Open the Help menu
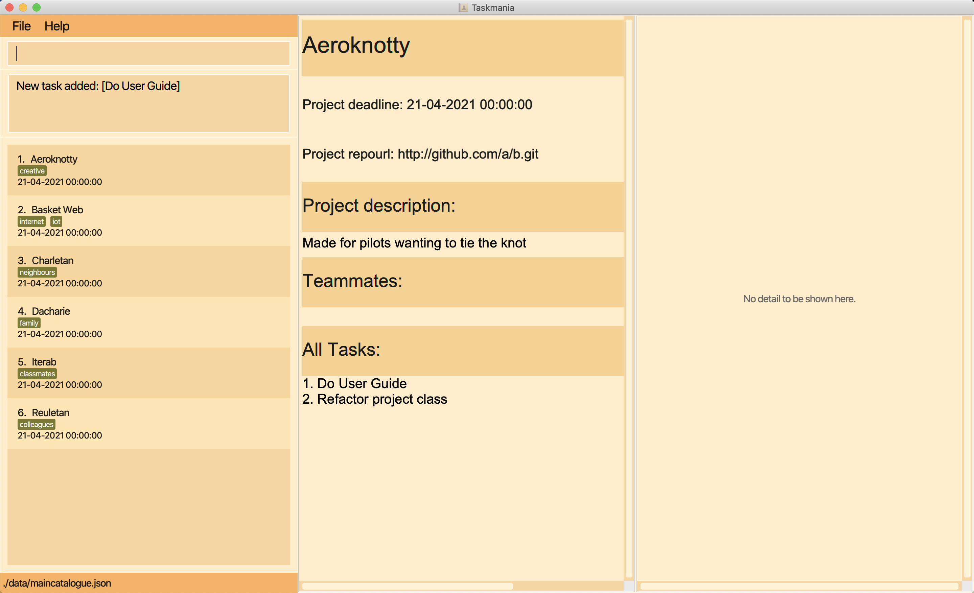The height and width of the screenshot is (593, 974). click(57, 26)
